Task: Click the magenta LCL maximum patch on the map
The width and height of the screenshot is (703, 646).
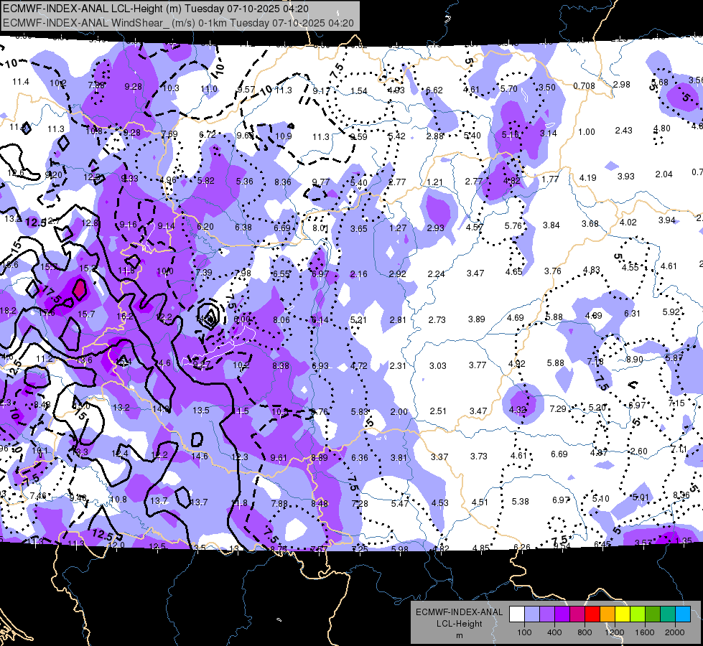Action: coord(80,289)
